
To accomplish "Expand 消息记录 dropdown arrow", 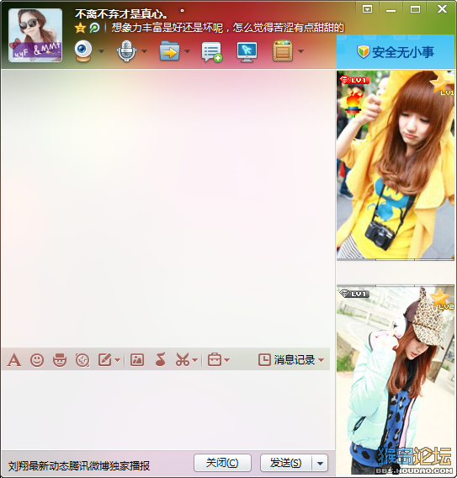I will pos(321,360).
